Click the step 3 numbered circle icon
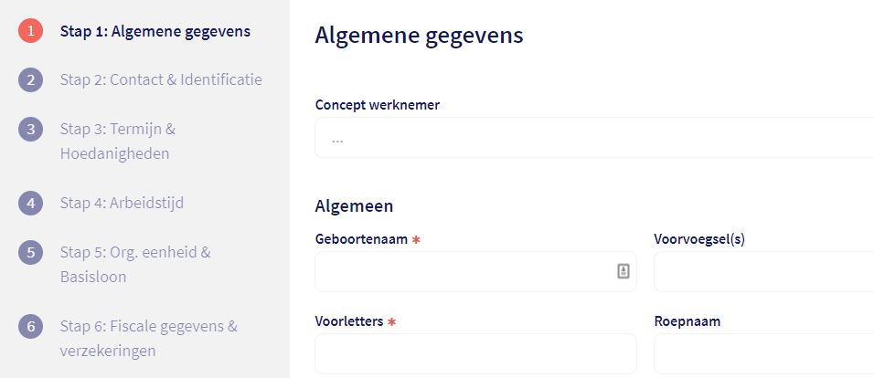Screen dimensions: 874x378 pyautogui.click(x=30, y=130)
